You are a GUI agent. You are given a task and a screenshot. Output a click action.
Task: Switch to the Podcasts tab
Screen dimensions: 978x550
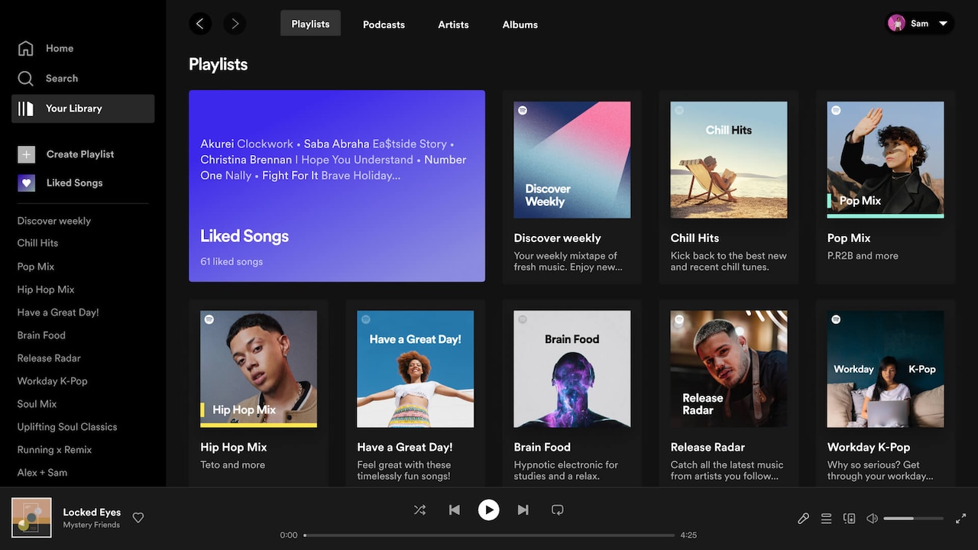(384, 24)
